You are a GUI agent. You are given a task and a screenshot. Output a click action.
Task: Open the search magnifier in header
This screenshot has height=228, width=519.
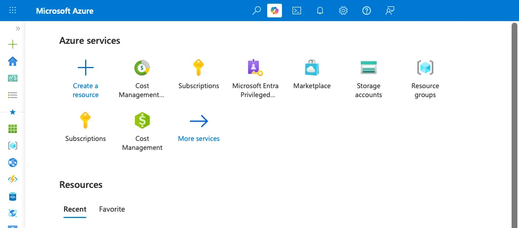pyautogui.click(x=256, y=11)
